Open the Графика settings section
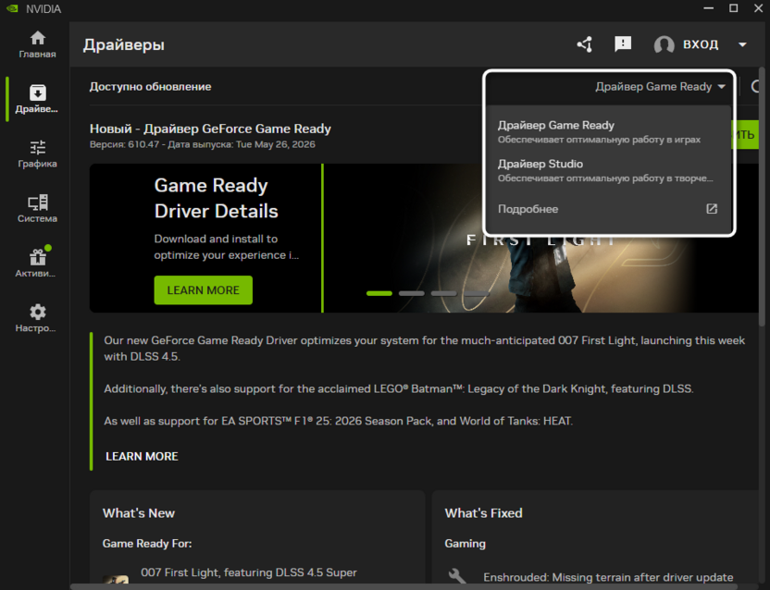770x590 pixels. [x=37, y=154]
